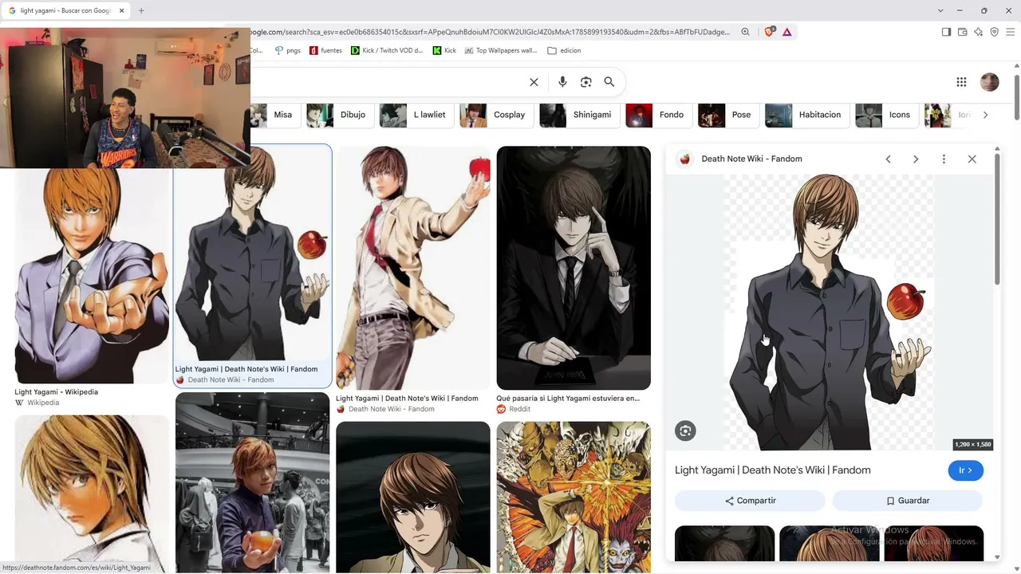Close the light yagami browser tab

point(122,10)
